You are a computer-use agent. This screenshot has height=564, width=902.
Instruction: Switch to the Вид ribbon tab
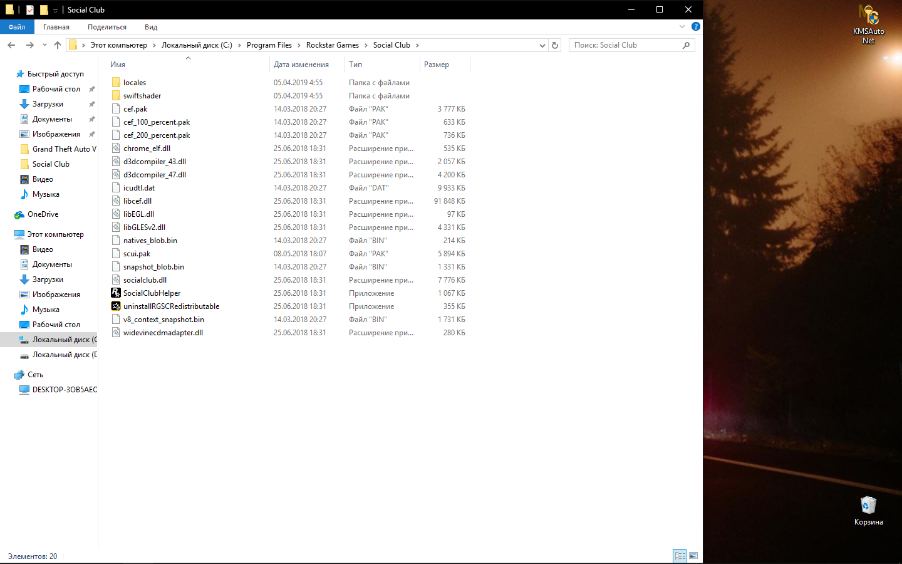(151, 27)
